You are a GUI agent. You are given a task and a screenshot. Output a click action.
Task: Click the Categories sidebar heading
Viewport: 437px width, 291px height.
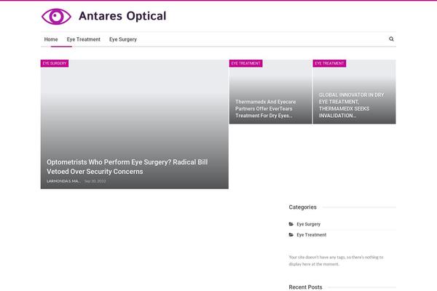click(302, 207)
